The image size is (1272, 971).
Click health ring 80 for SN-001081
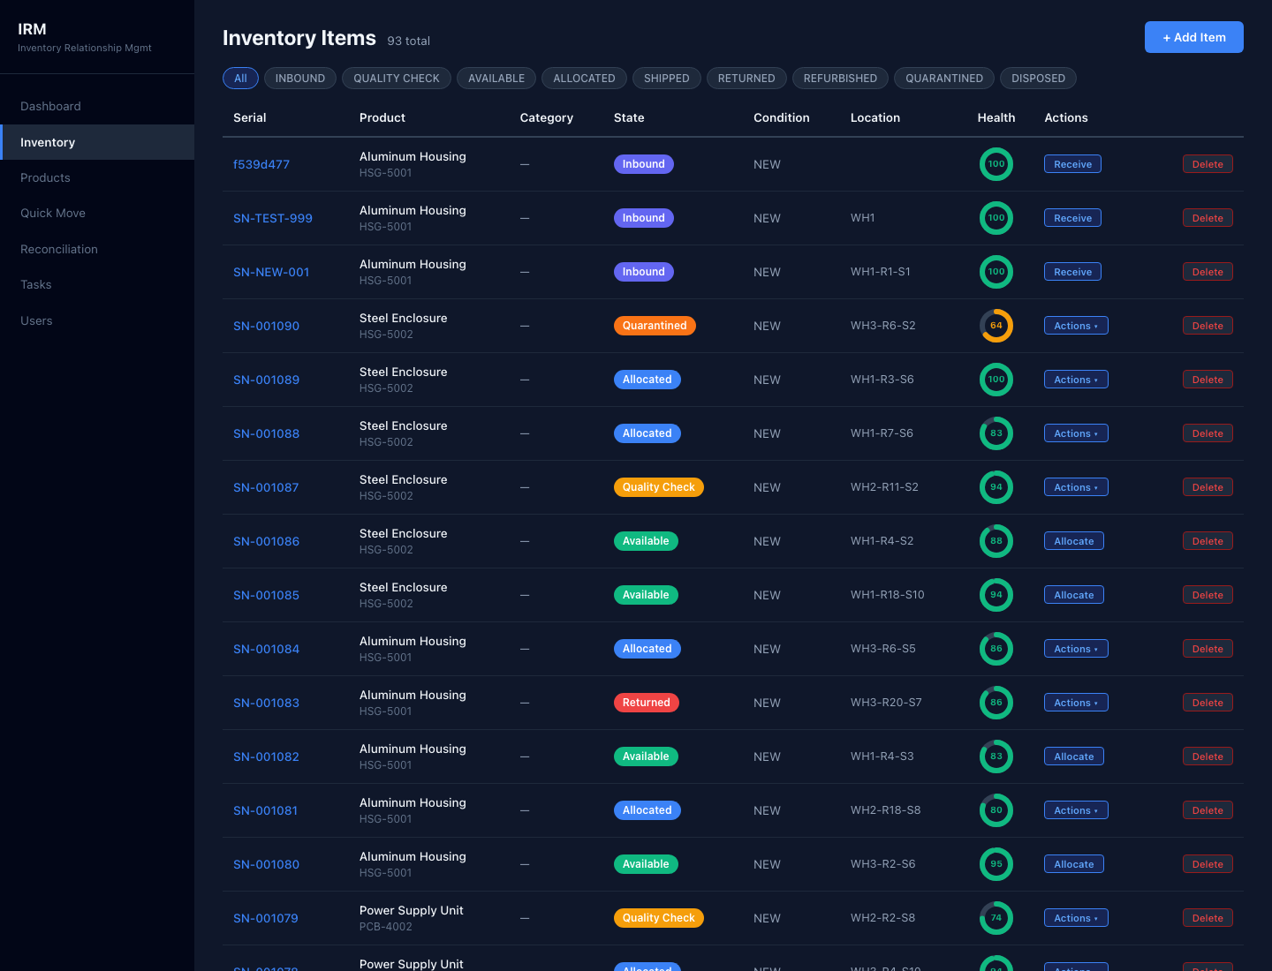tap(996, 810)
